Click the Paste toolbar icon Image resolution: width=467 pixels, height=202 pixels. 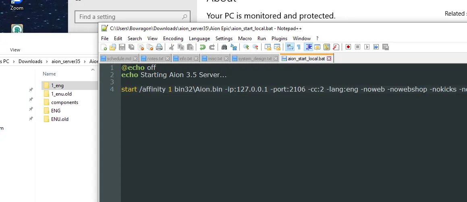pos(190,47)
